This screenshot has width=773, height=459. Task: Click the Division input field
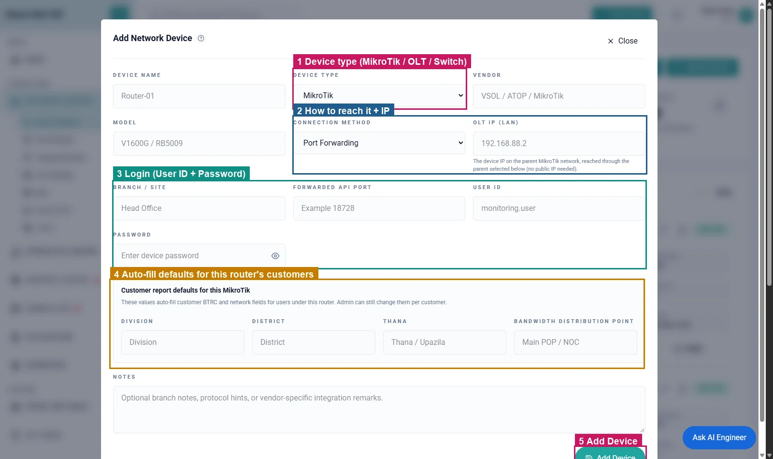tap(183, 342)
